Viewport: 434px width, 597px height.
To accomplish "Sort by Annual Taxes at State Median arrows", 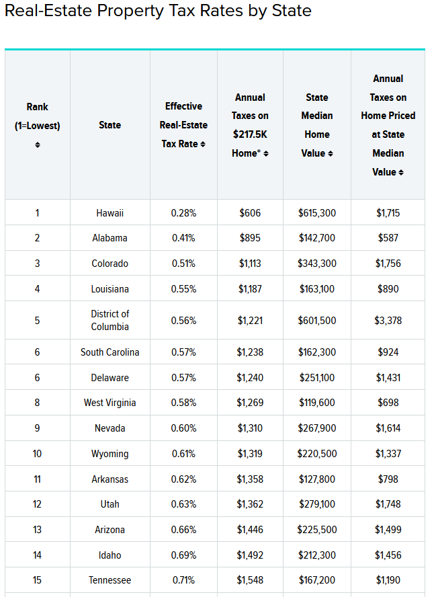I will (x=401, y=173).
